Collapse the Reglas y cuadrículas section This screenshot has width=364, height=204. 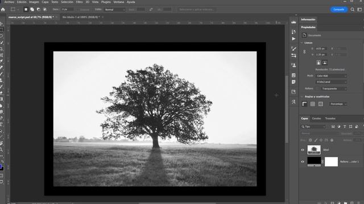(302, 97)
